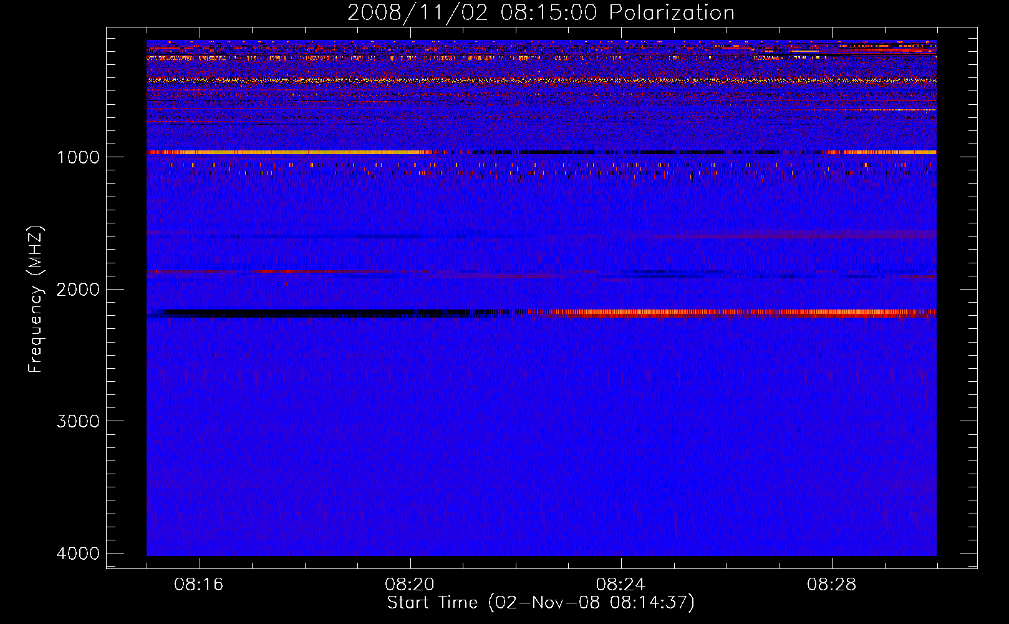The height and width of the screenshot is (624, 1009).
Task: Click the 08:16 time tick label
Action: tap(199, 585)
